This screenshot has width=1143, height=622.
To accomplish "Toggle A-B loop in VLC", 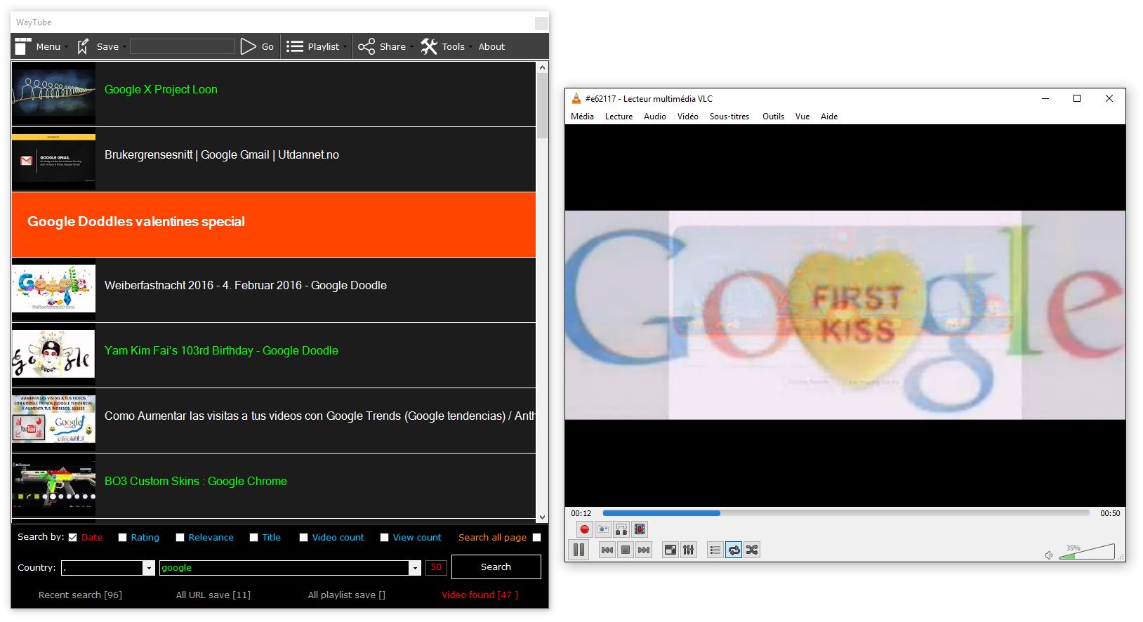I will pos(621,529).
